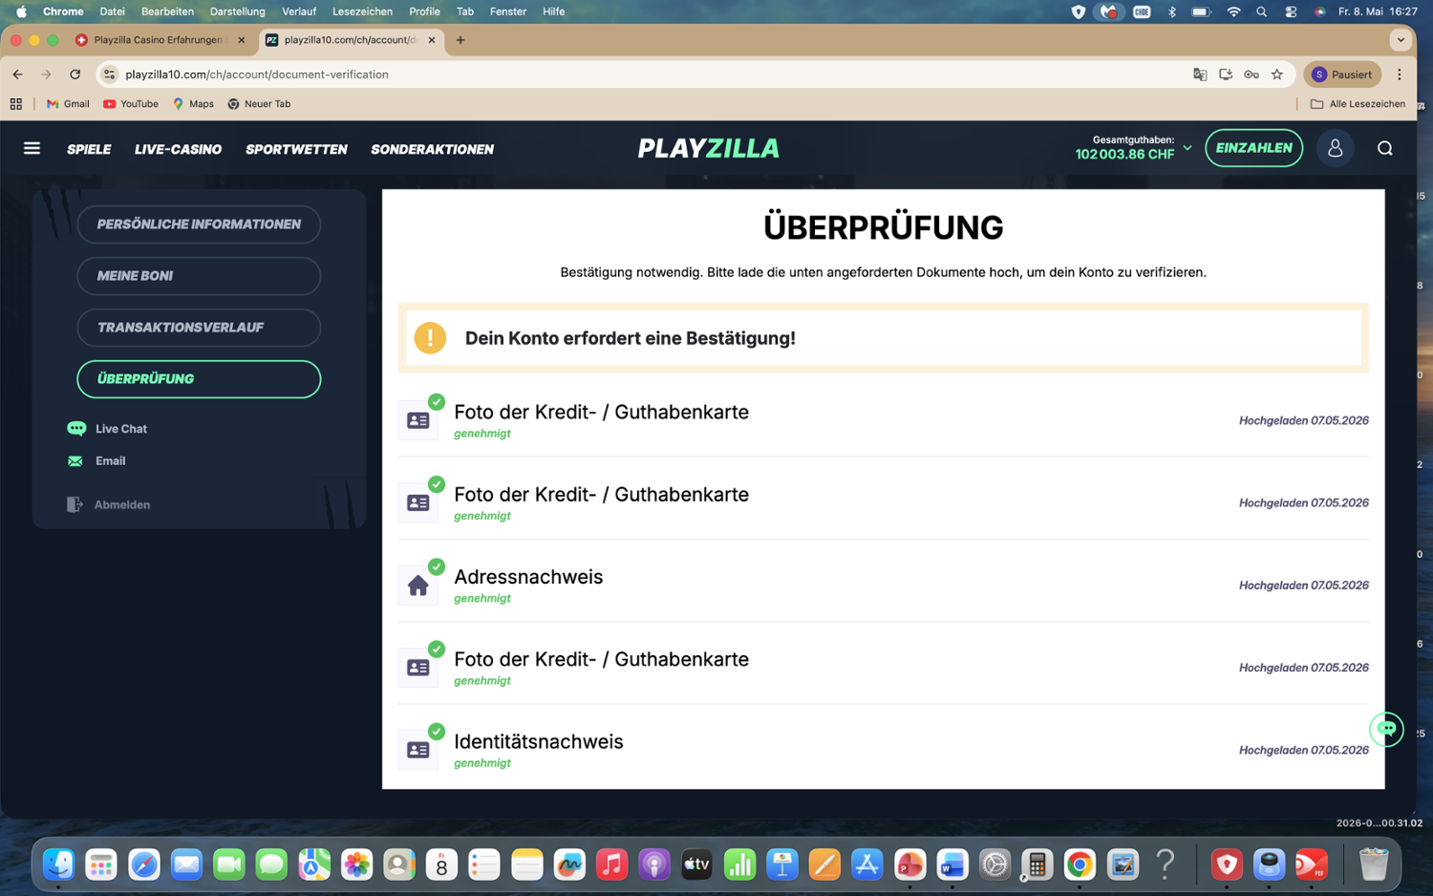Open PERSÖNLICHE INFORMATIONEN in the sidebar

pos(199,224)
